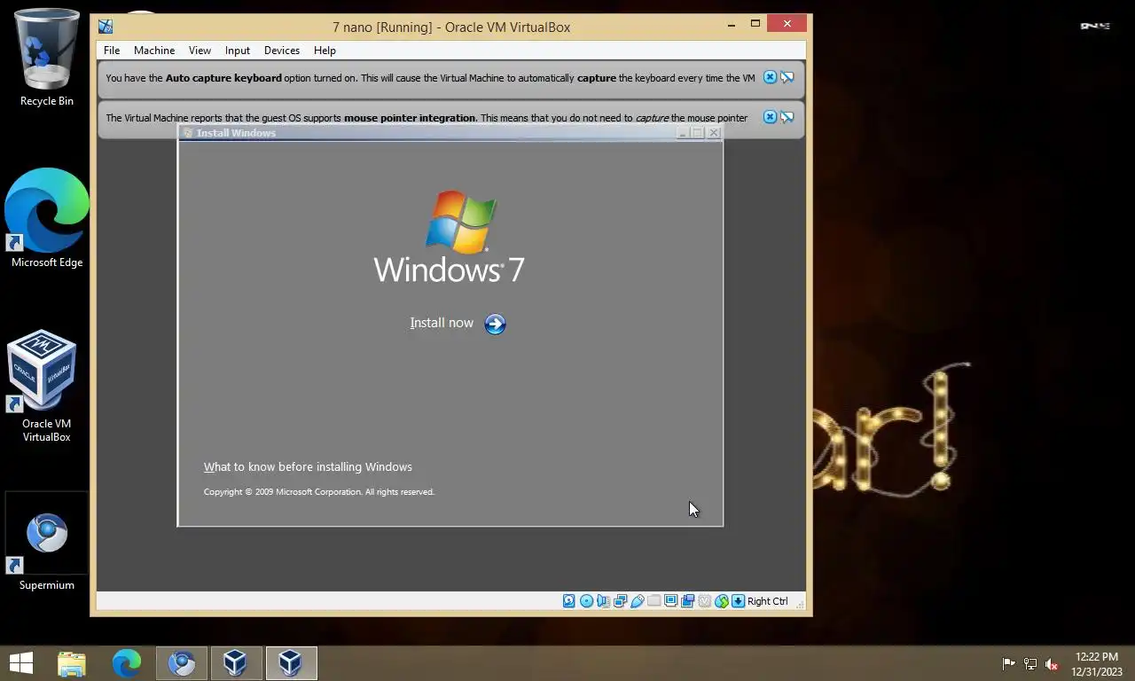Screen dimensions: 1135x681
Task: Open the display status indicator icon
Action: (x=670, y=601)
